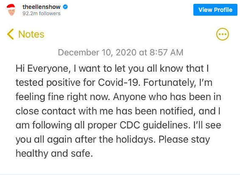Go back using the Notes label
Image resolution: width=240 pixels, height=175 pixels.
pos(31,34)
